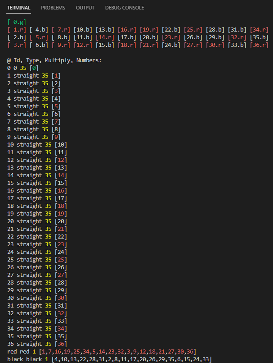This screenshot has width=273, height=363.
Task: Click the [35.b] cell in the table
Action: [260, 37]
